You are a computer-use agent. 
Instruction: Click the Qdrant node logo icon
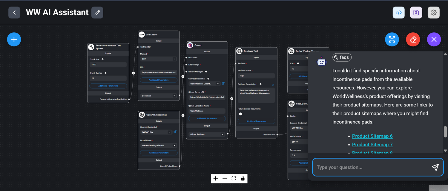tap(190, 45)
